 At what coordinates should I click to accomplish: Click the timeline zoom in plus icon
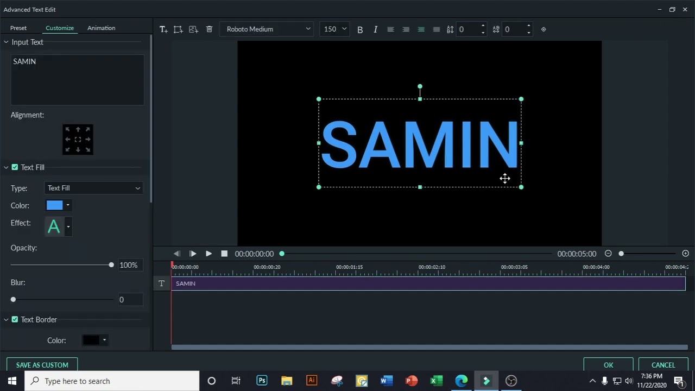click(x=685, y=254)
